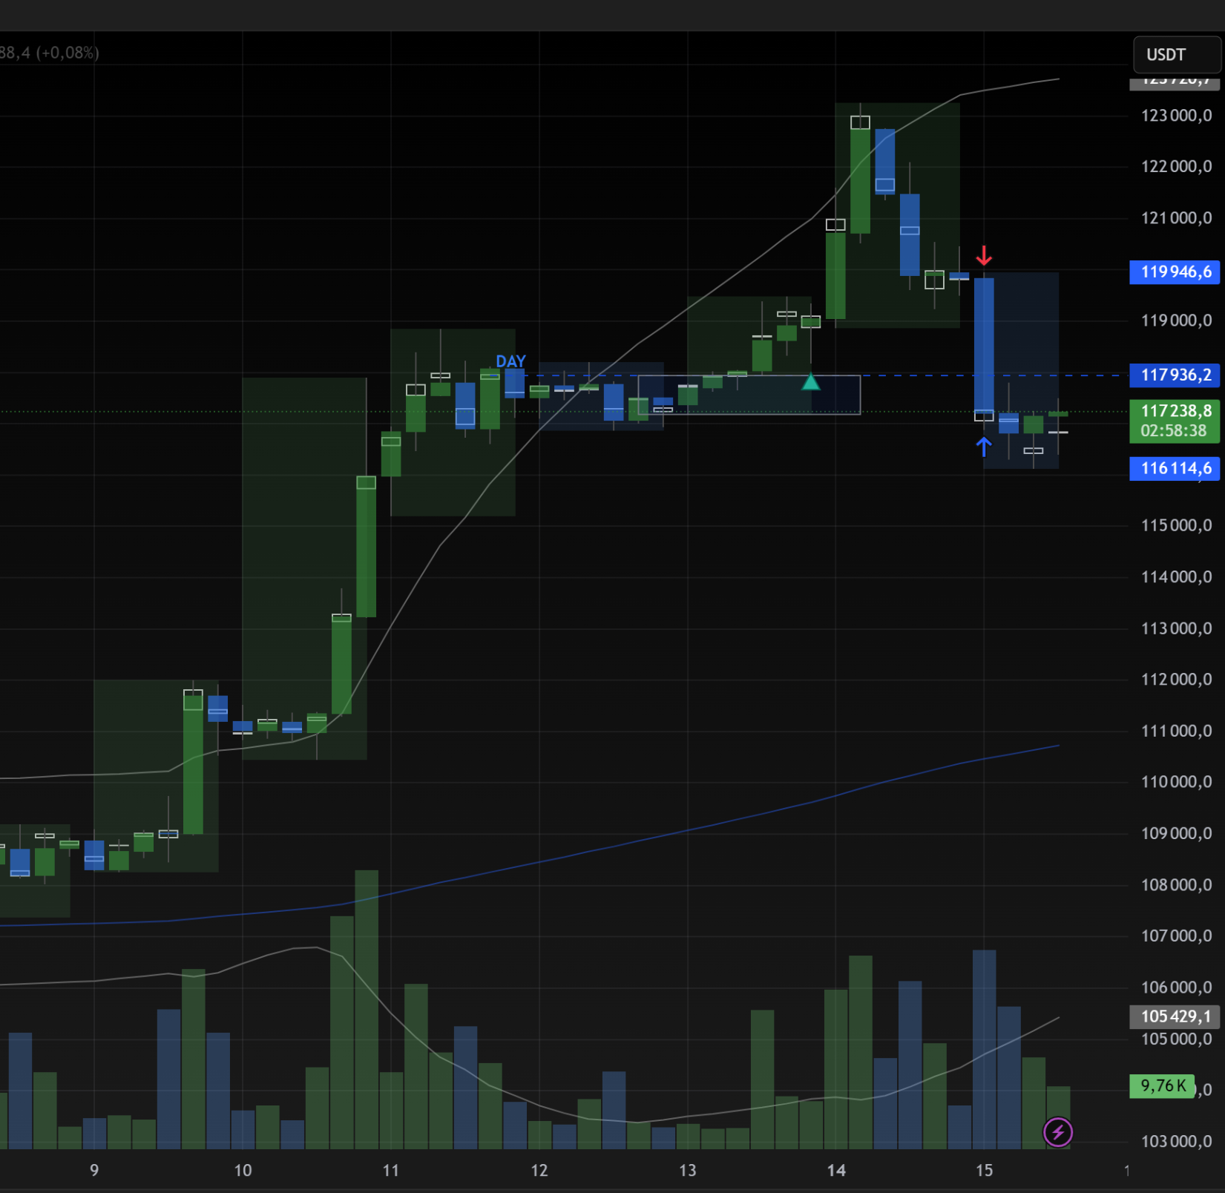Click the gray 105429,1 price label

pyautogui.click(x=1175, y=1016)
